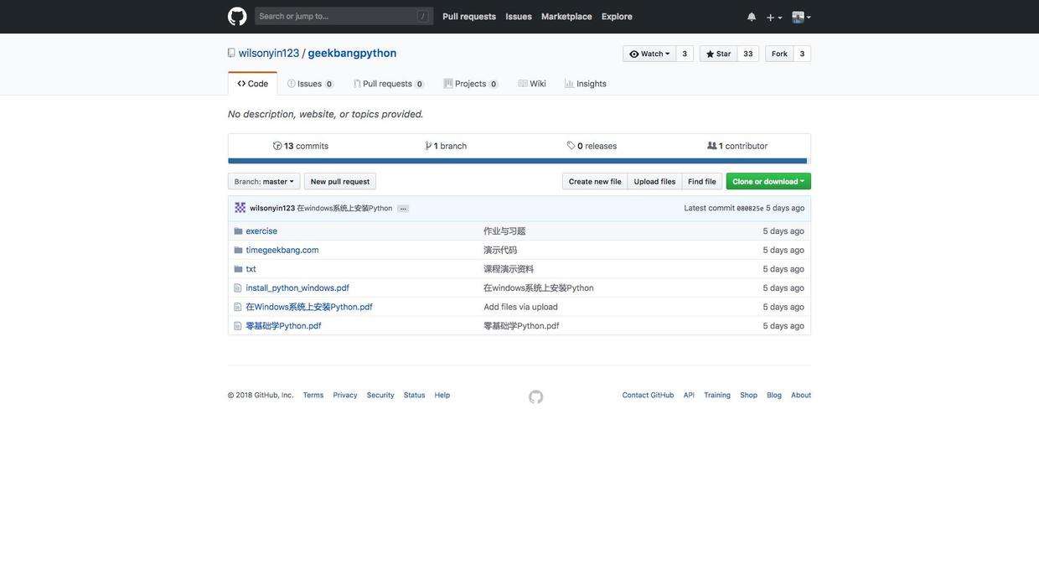Select the install_python_windows.pdf file icon

[x=238, y=288]
